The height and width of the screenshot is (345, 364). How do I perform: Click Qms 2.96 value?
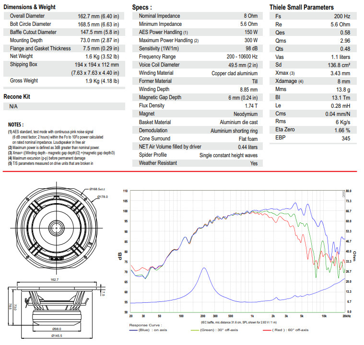tap(345, 41)
